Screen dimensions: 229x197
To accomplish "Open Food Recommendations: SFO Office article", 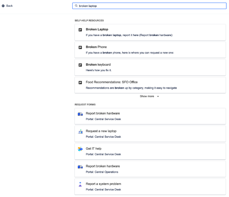I will tap(111, 82).
